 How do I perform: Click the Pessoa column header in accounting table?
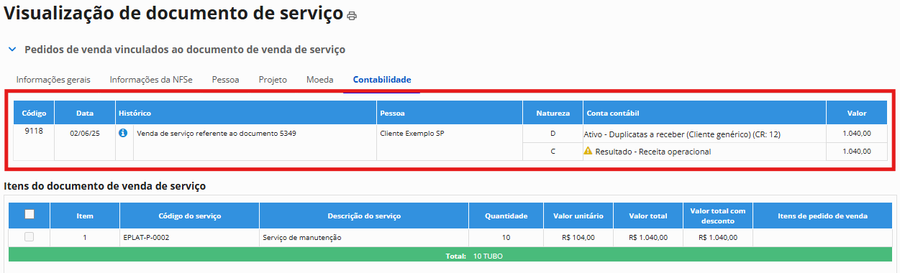point(450,113)
